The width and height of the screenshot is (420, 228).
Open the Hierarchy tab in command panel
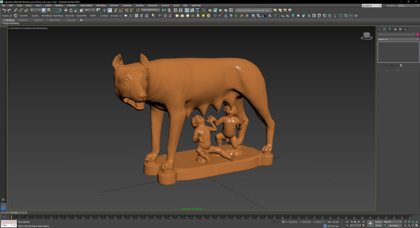[390, 29]
